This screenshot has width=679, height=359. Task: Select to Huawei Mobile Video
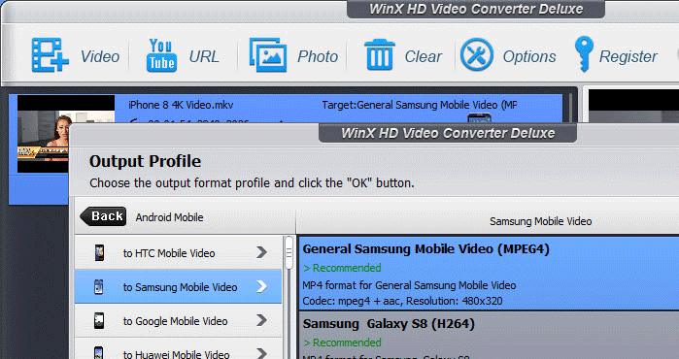[x=178, y=348]
